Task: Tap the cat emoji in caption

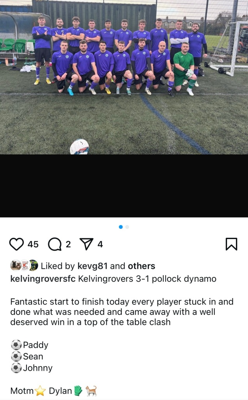Action: (91, 391)
